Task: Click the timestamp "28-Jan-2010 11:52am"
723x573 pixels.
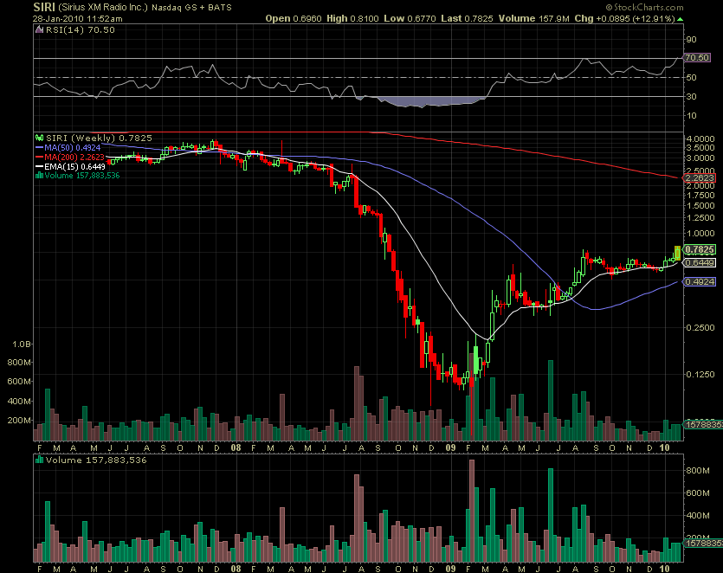Action: coord(77,19)
